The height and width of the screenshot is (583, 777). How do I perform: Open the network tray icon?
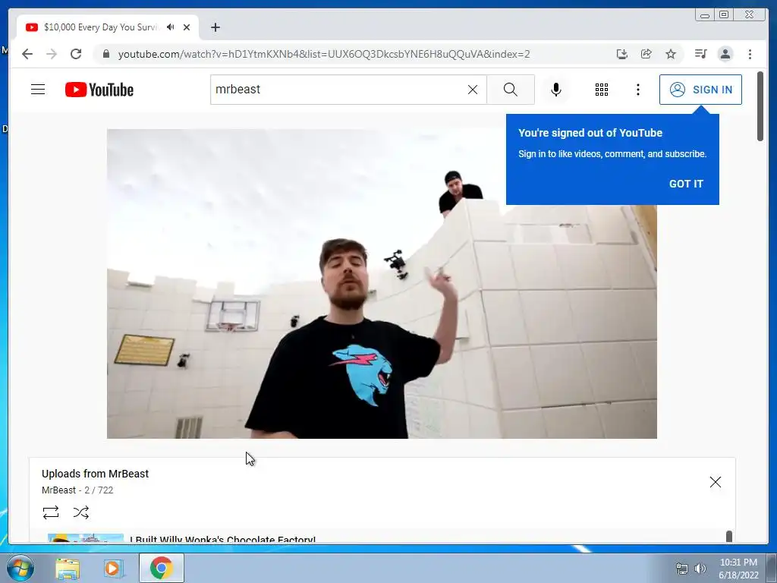click(x=682, y=569)
